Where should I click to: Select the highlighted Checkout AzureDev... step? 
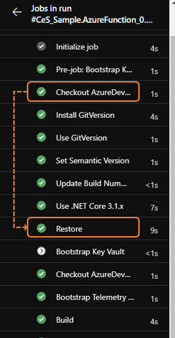tap(84, 92)
